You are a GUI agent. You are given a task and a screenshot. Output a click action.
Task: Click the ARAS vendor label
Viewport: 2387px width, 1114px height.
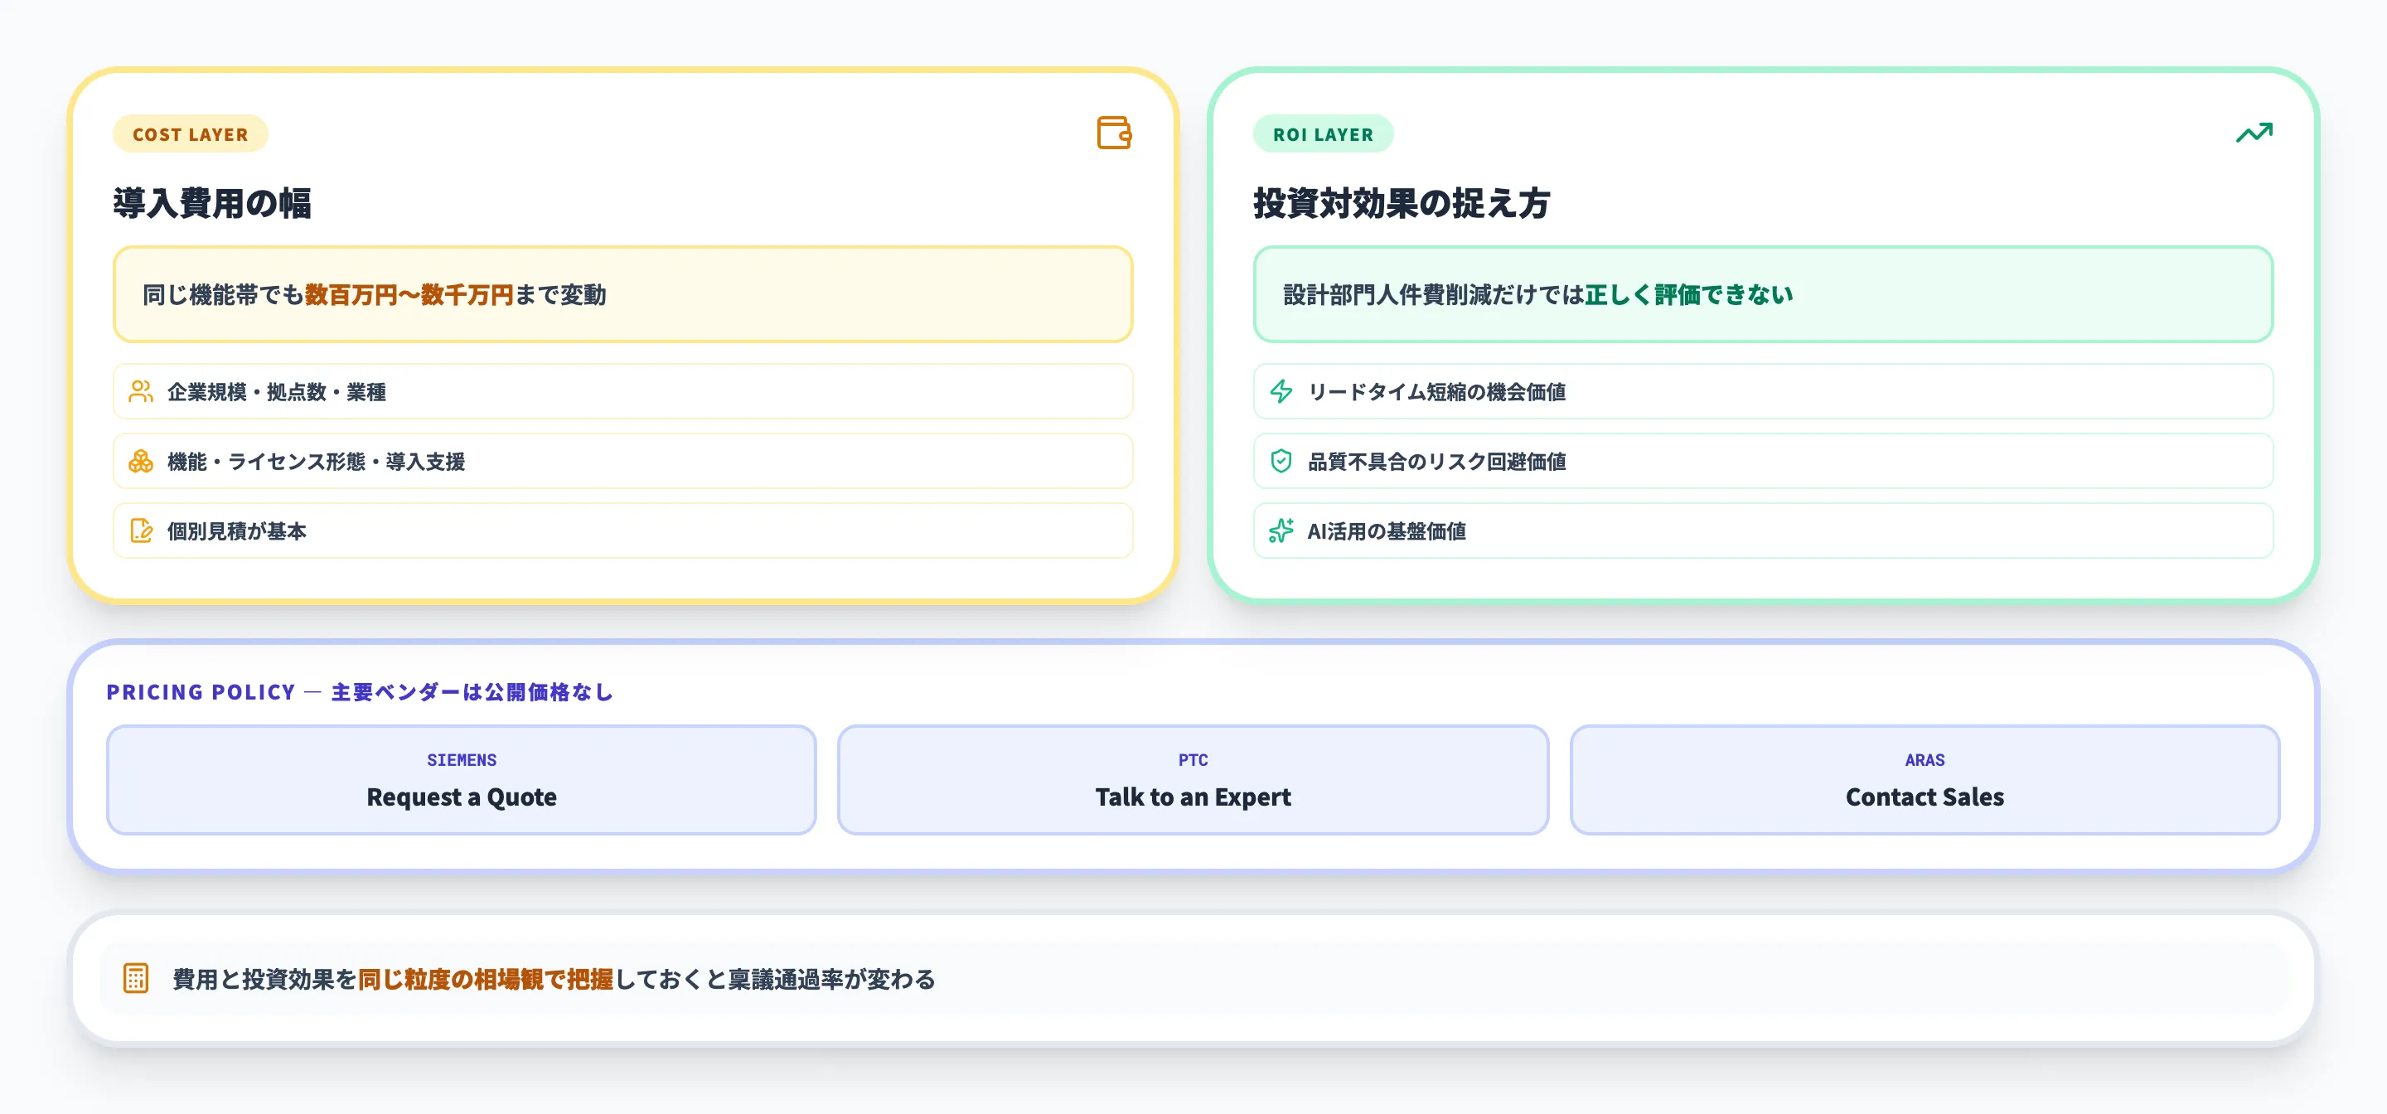pyautogui.click(x=1925, y=760)
